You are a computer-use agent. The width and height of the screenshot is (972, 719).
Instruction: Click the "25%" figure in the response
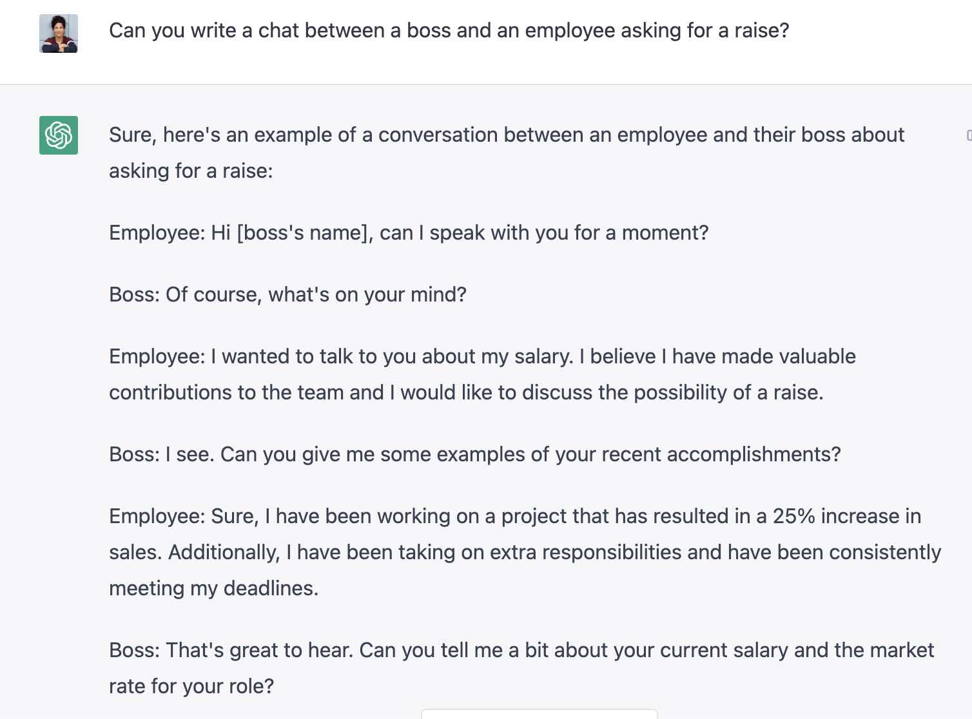793,517
